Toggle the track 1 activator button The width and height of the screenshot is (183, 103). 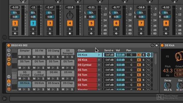15,23
